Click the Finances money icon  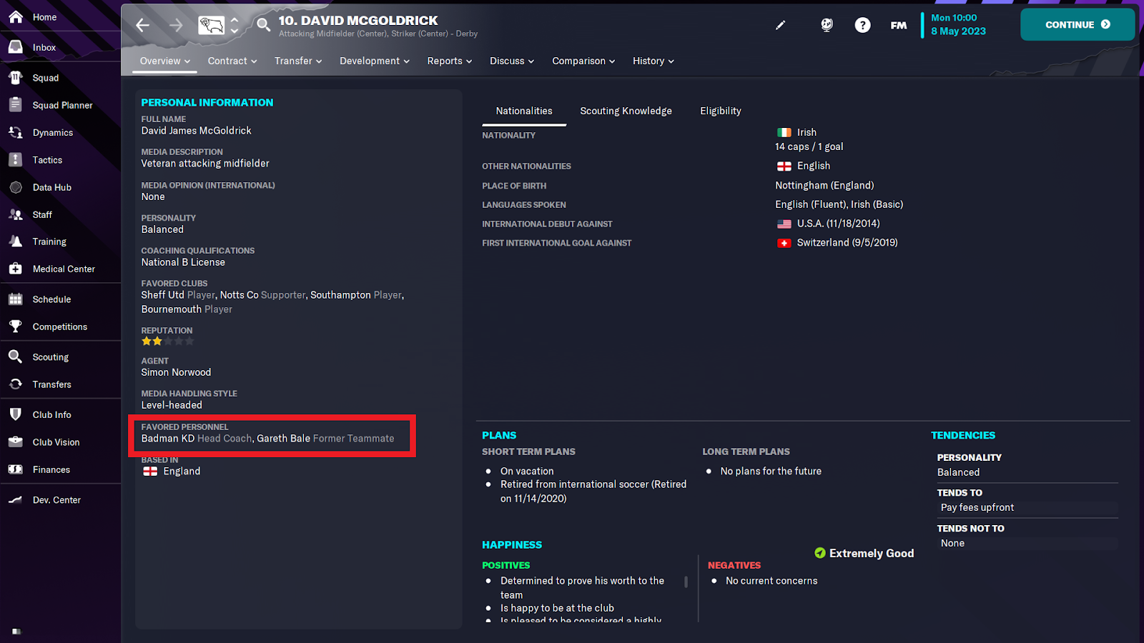pos(16,469)
